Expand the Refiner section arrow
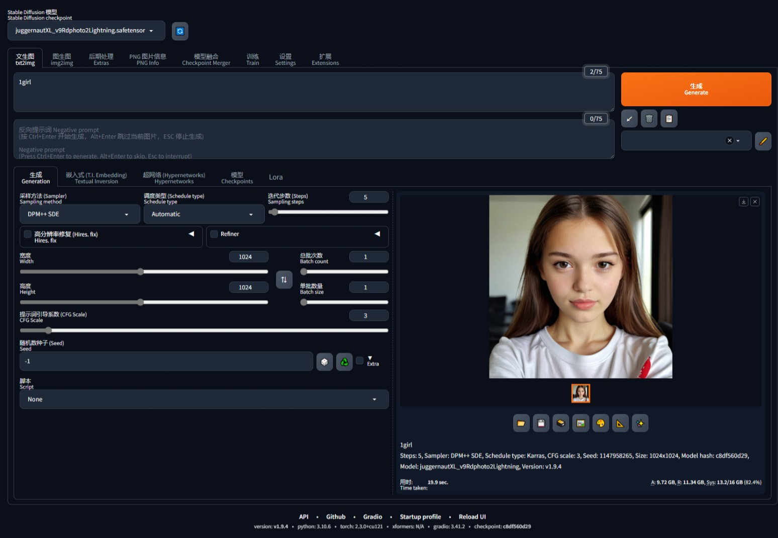 (x=377, y=234)
